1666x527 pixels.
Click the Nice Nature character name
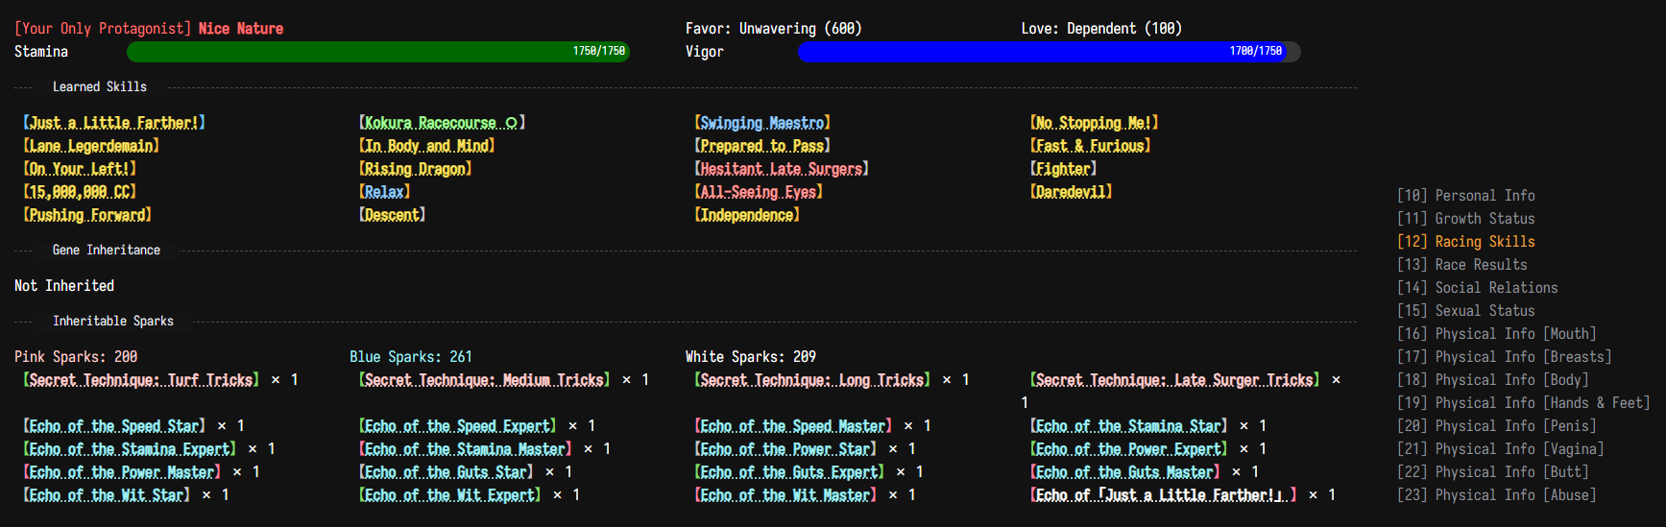(241, 29)
